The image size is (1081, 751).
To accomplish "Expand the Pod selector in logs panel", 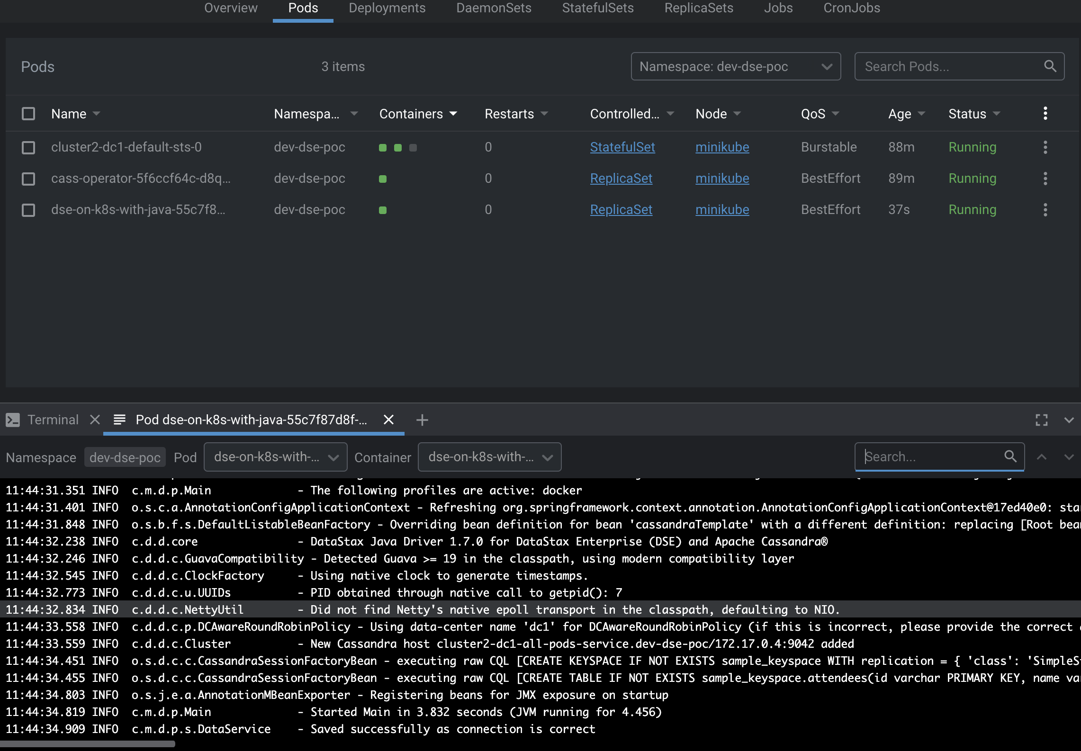I will pyautogui.click(x=275, y=457).
